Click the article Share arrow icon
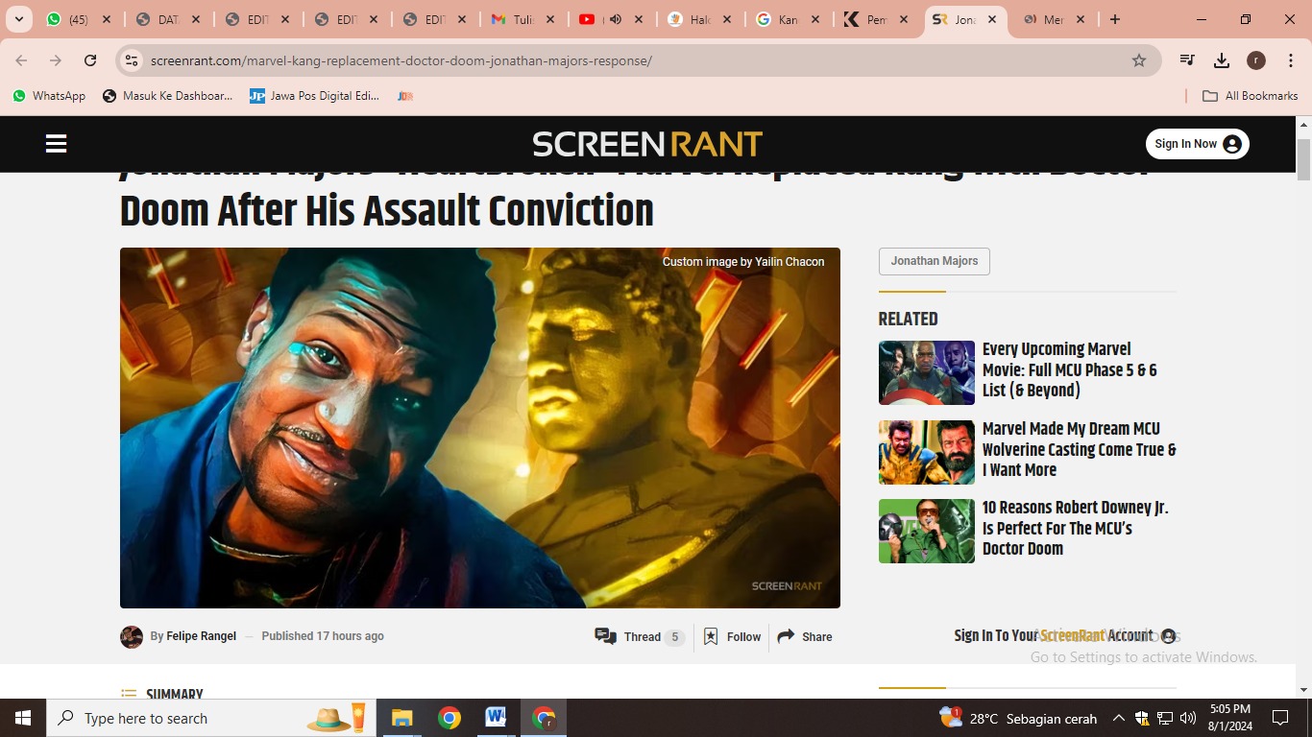This screenshot has width=1312, height=737. [x=786, y=636]
